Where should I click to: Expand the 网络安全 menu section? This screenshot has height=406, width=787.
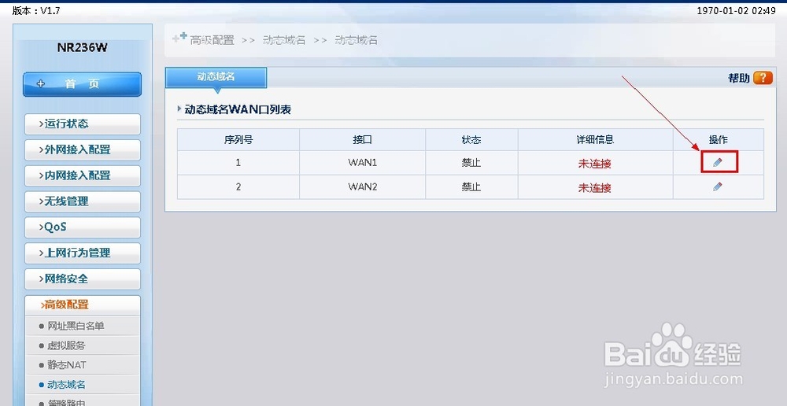[83, 279]
